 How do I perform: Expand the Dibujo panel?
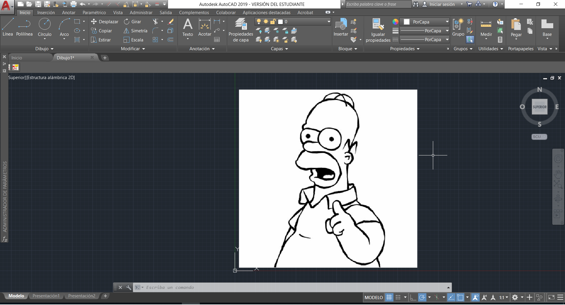pyautogui.click(x=44, y=49)
